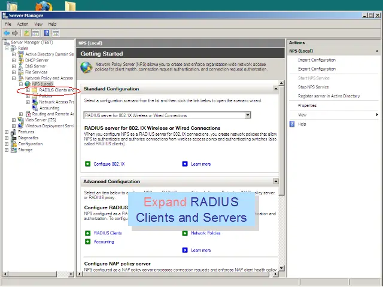This screenshot has height=287, width=383.
Task: Expand RADIUS Clients and Servers node
Action: 28,90
